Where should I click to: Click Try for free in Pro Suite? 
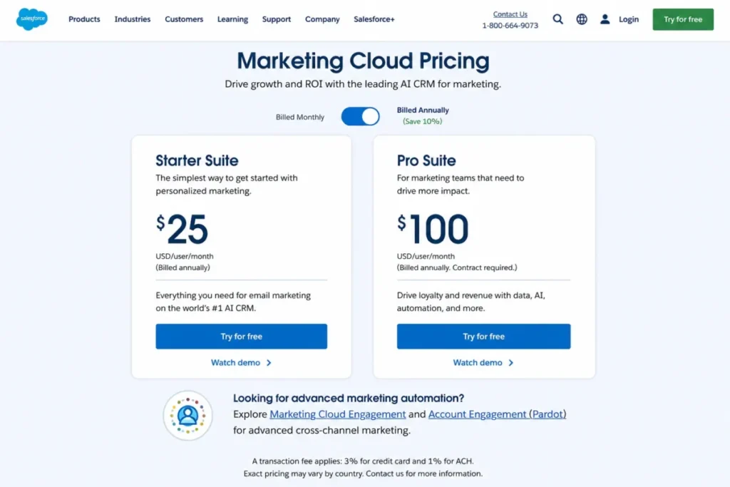point(484,336)
